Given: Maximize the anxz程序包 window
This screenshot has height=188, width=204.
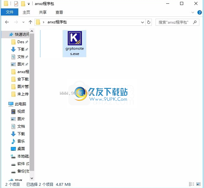Looking at the screenshot, I should 182,4.
